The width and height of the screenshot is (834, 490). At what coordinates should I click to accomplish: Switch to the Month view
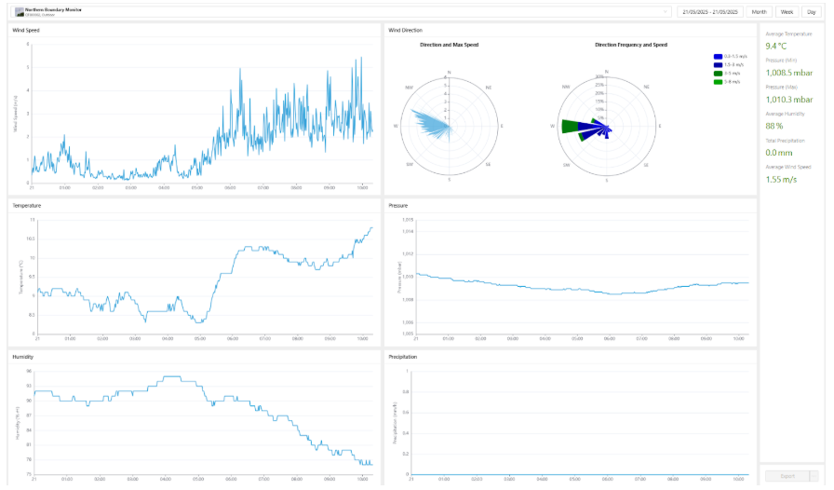pyautogui.click(x=759, y=12)
